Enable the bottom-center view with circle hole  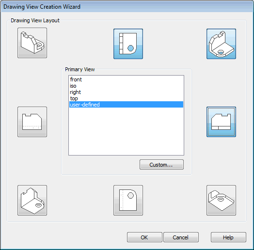128,200
